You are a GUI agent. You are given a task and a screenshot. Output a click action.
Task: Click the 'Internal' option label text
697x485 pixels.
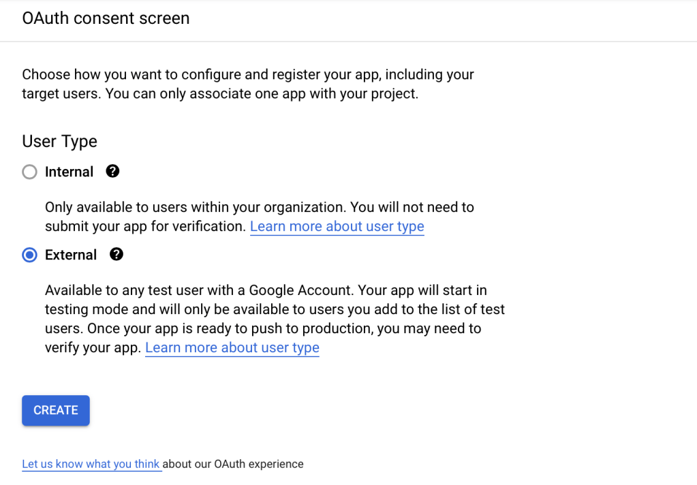click(x=69, y=172)
